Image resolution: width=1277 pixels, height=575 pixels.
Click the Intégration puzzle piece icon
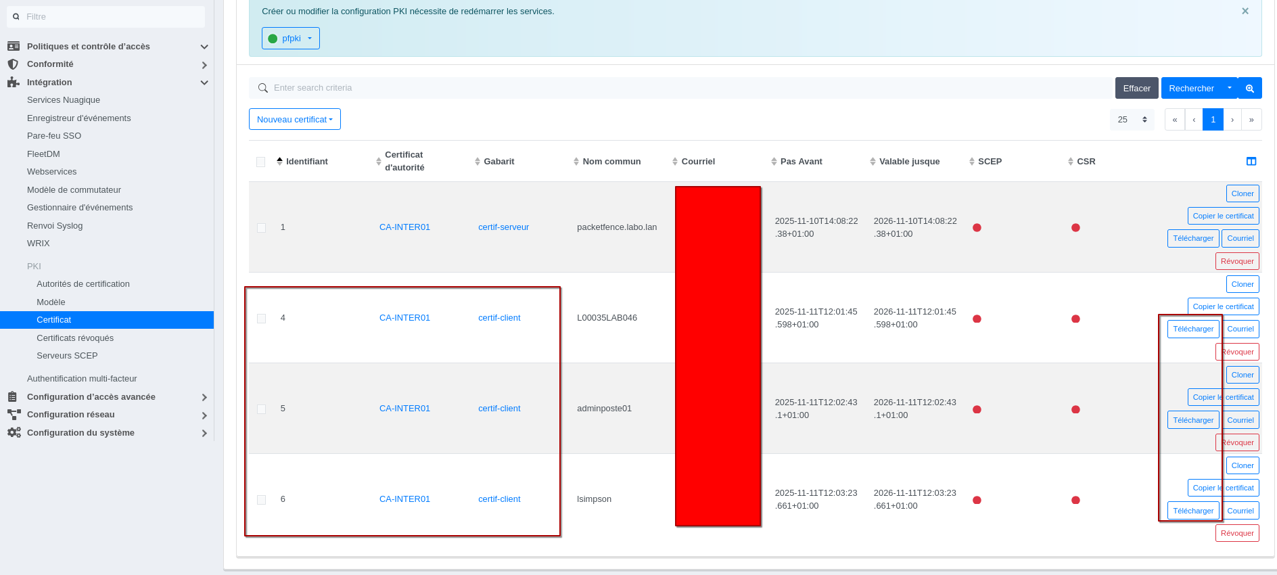click(13, 83)
